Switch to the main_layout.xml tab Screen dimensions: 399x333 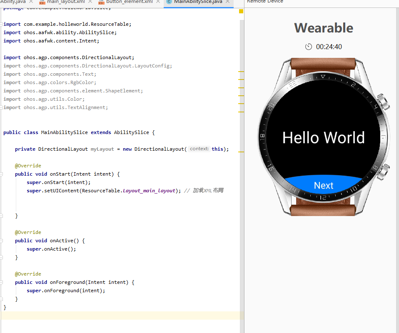click(x=66, y=2)
